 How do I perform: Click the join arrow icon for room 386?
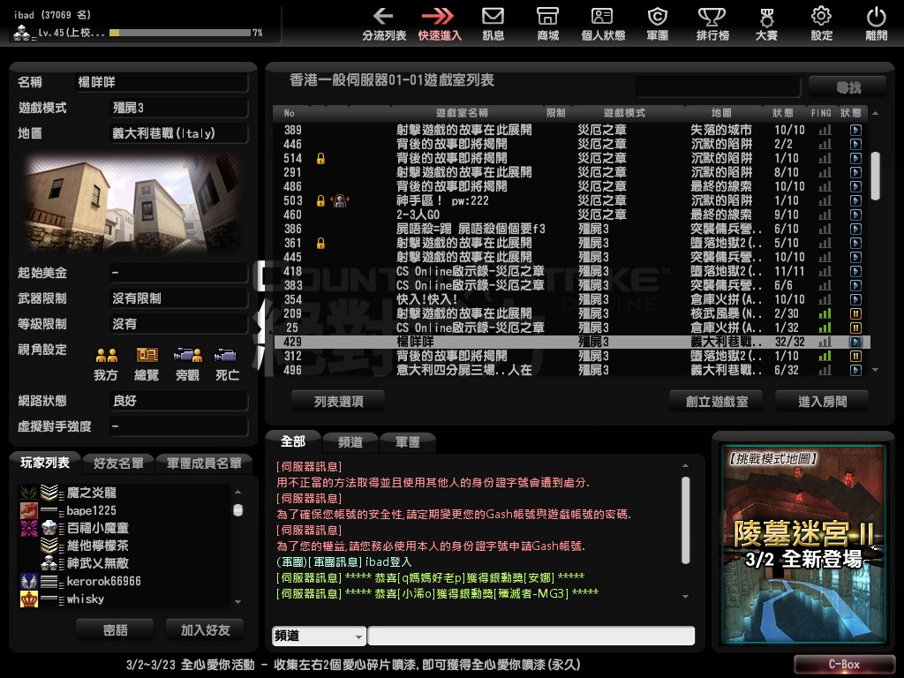click(x=855, y=229)
